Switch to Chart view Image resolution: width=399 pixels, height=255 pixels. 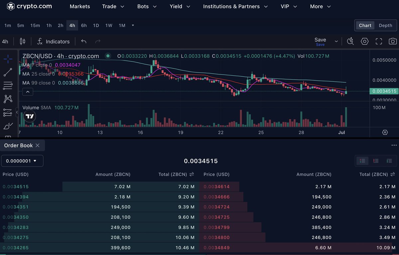365,25
